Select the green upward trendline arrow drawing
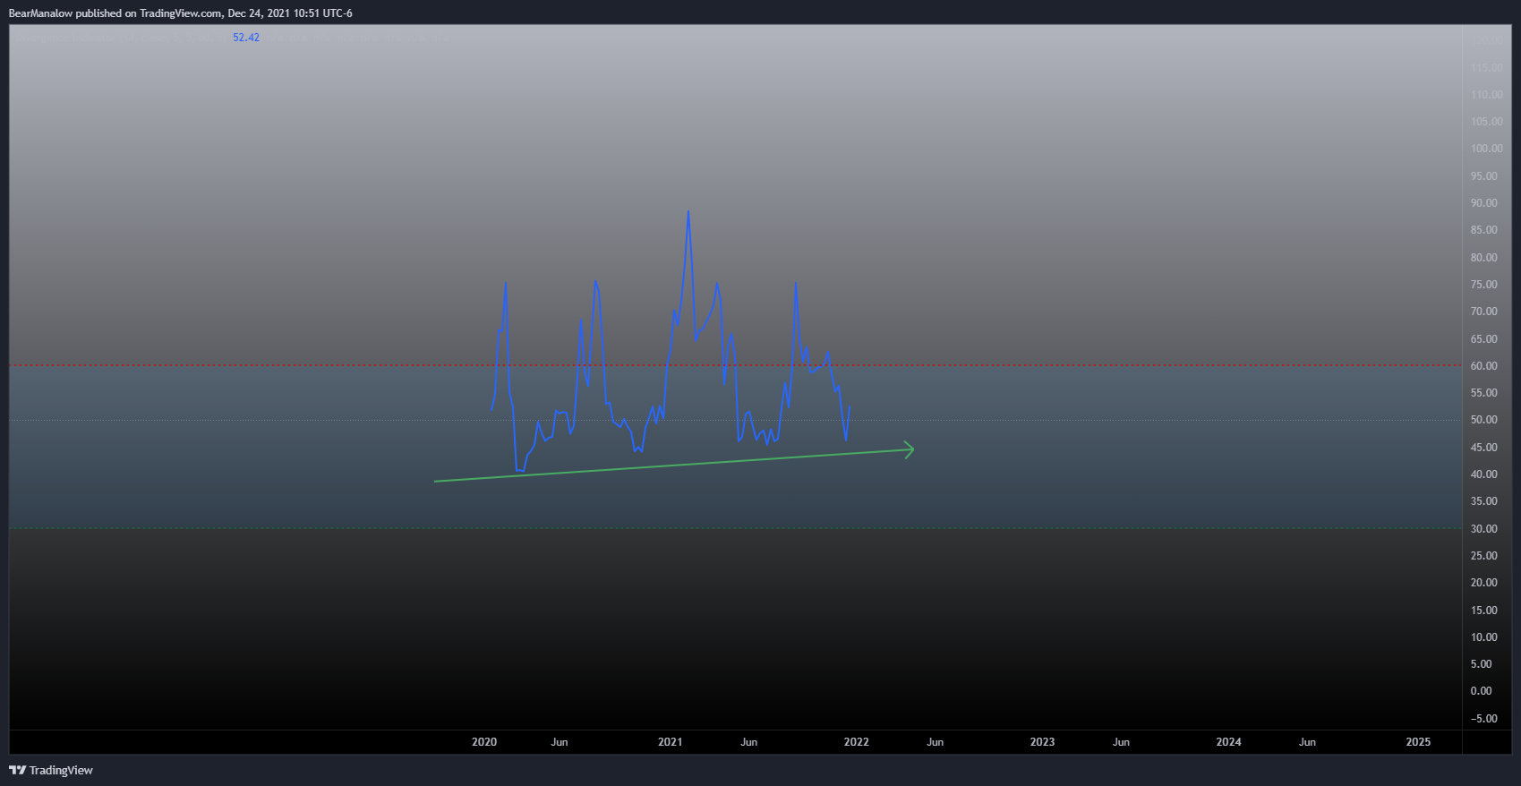 coord(674,465)
